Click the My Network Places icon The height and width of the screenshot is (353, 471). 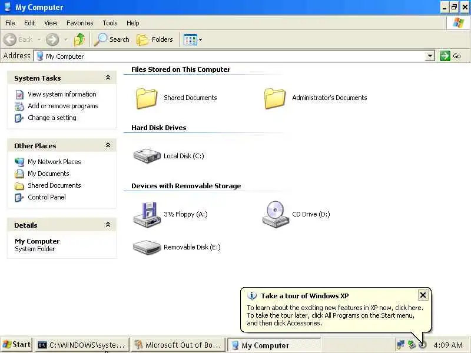click(19, 162)
